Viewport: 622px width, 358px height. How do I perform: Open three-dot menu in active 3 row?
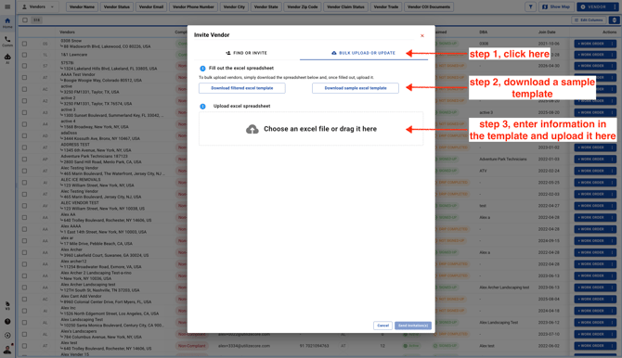pyautogui.click(x=613, y=112)
